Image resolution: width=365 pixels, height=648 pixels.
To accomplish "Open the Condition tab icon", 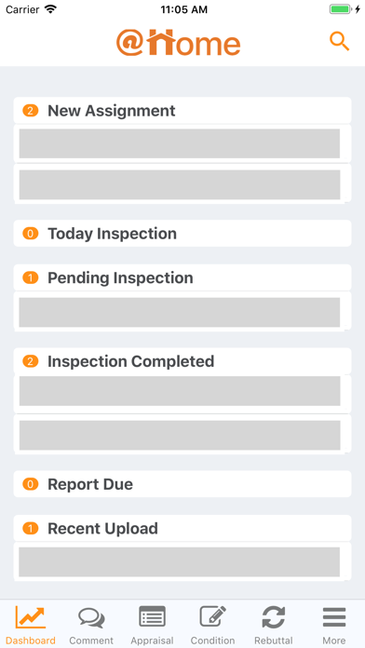I will pos(212,617).
